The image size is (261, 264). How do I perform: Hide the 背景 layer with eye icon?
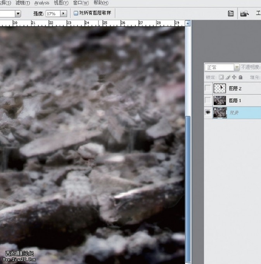coord(208,113)
